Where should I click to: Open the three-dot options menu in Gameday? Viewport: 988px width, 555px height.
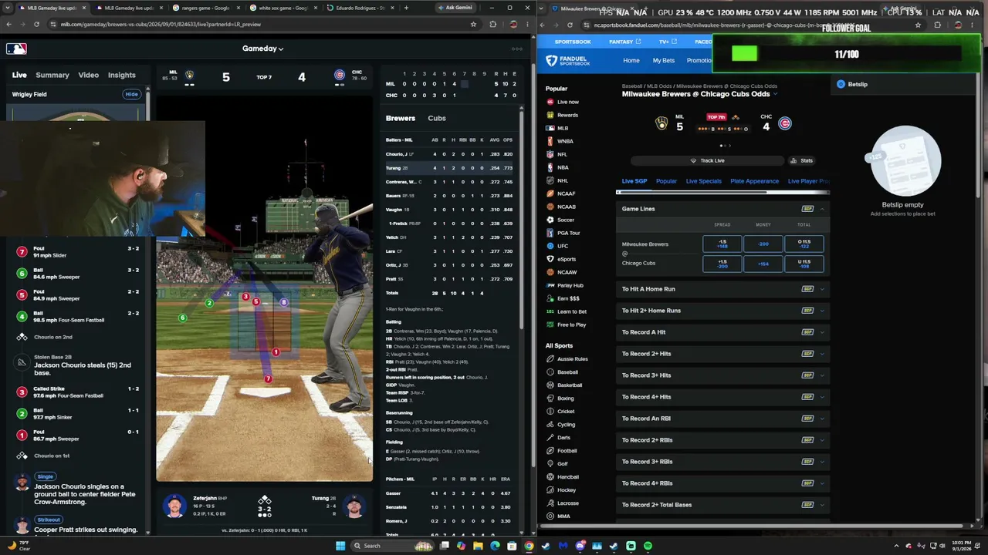pos(518,49)
